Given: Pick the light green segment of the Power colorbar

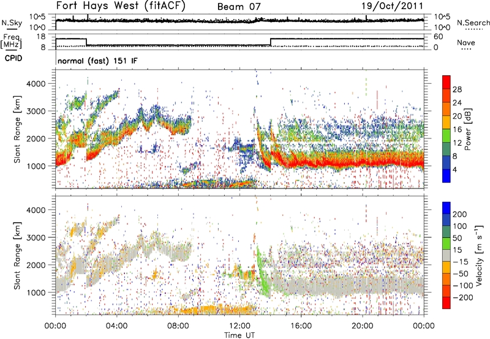Looking at the screenshot, I should (447, 136).
